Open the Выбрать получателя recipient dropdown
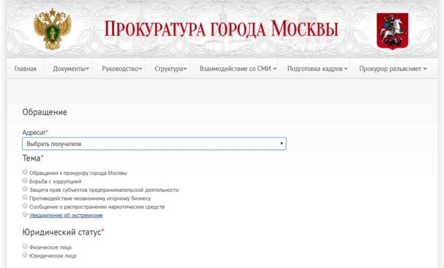The height and width of the screenshot is (268, 444). tap(154, 144)
